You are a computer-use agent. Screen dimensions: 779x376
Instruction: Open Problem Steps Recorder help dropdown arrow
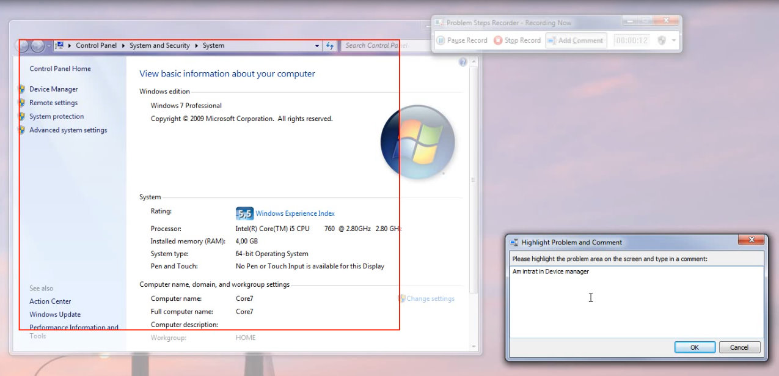674,40
